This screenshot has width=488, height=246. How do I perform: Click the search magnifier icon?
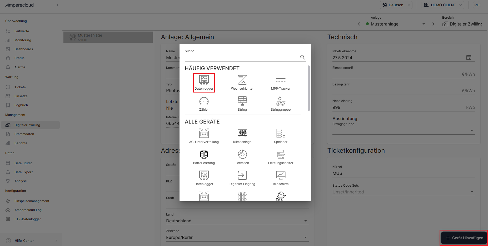pos(302,57)
